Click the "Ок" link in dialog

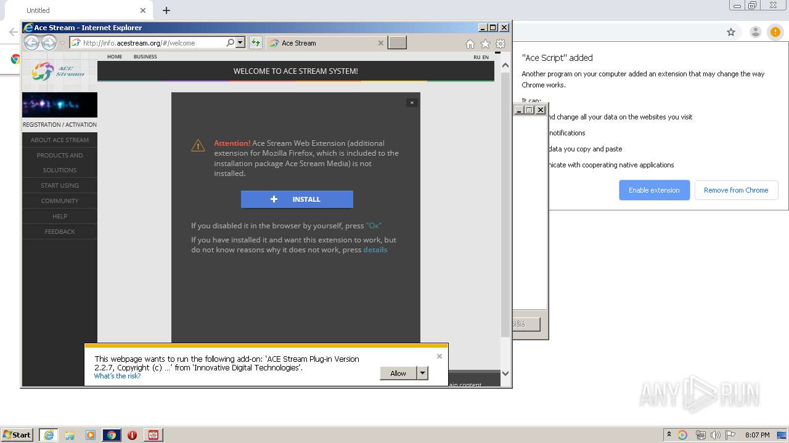tap(374, 226)
